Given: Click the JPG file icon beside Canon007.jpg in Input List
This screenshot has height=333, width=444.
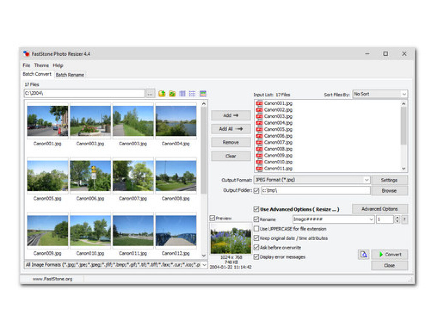Looking at the screenshot, I should (259, 142).
